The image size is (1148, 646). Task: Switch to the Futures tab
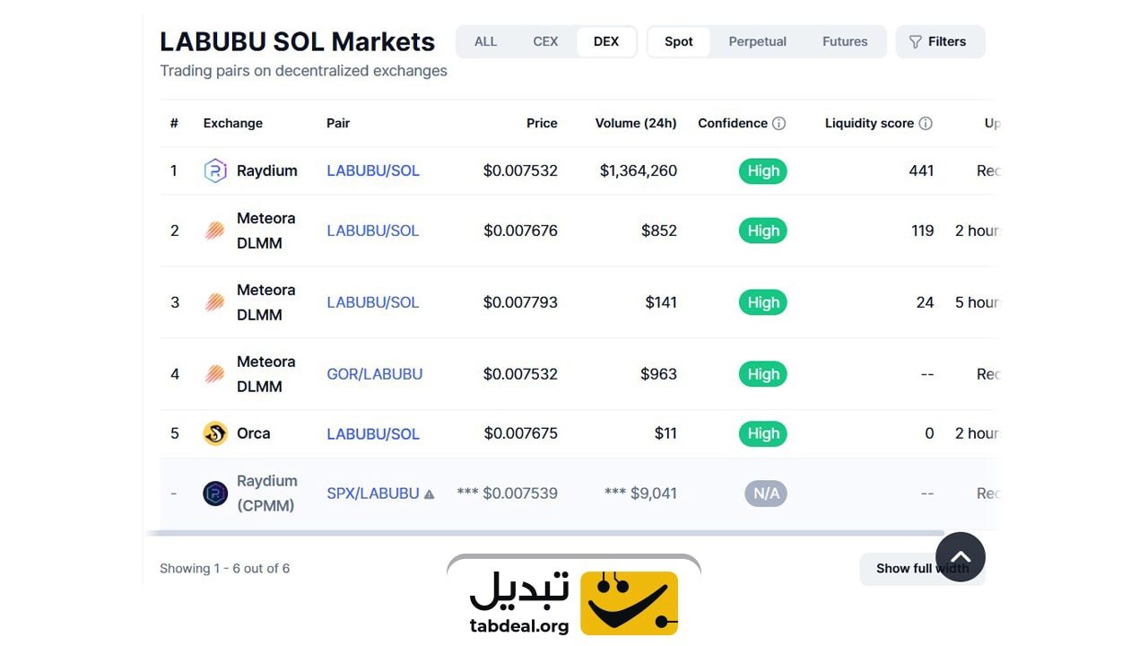point(845,41)
